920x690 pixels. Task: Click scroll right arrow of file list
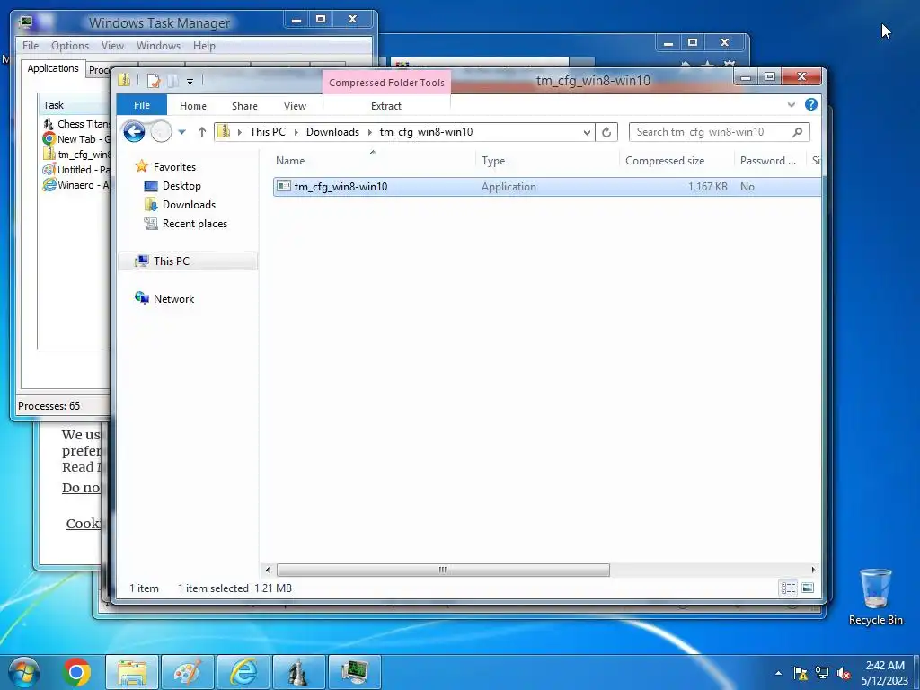coord(812,569)
